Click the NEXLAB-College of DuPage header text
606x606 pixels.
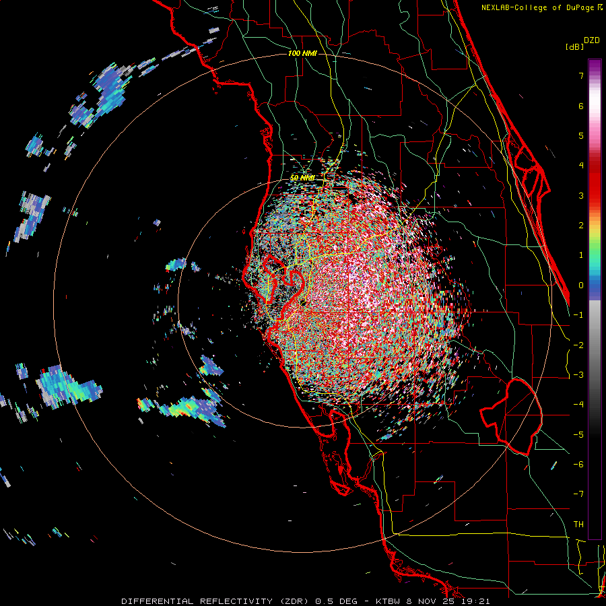542,7
